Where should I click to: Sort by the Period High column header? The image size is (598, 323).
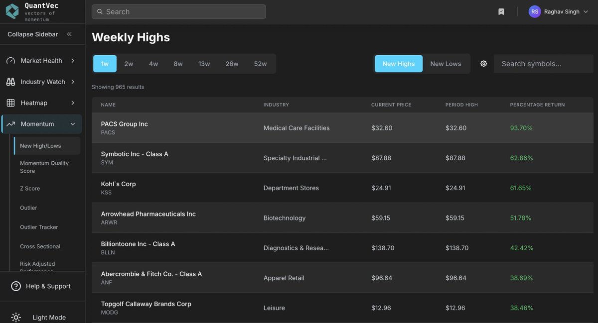click(461, 105)
